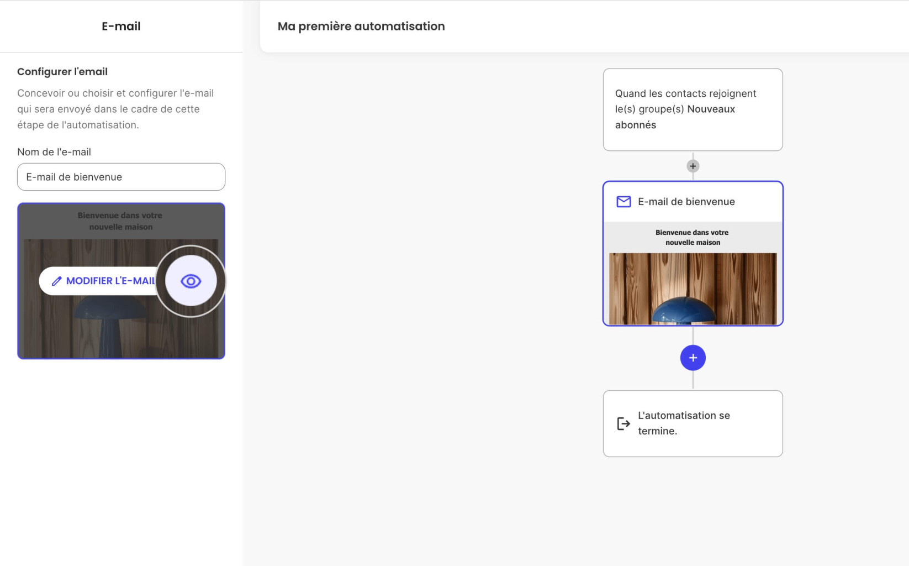This screenshot has width=909, height=566.
Task: Preview the email with the eye icon
Action: pos(191,281)
